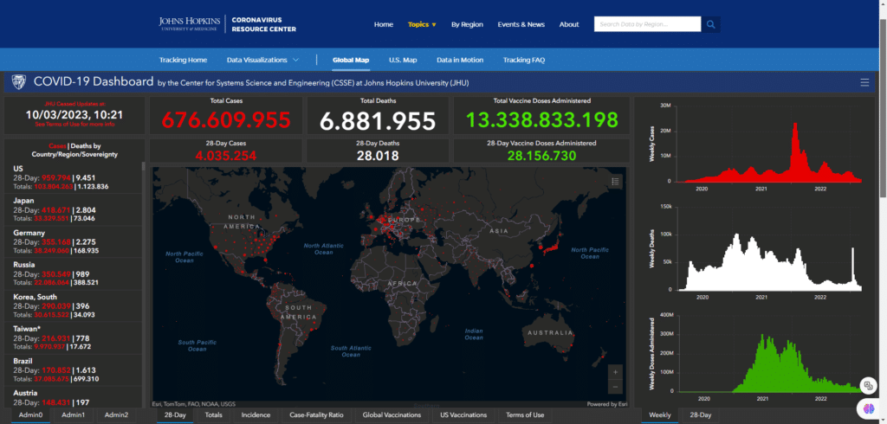Open the Tracking FAQ link

(x=523, y=60)
